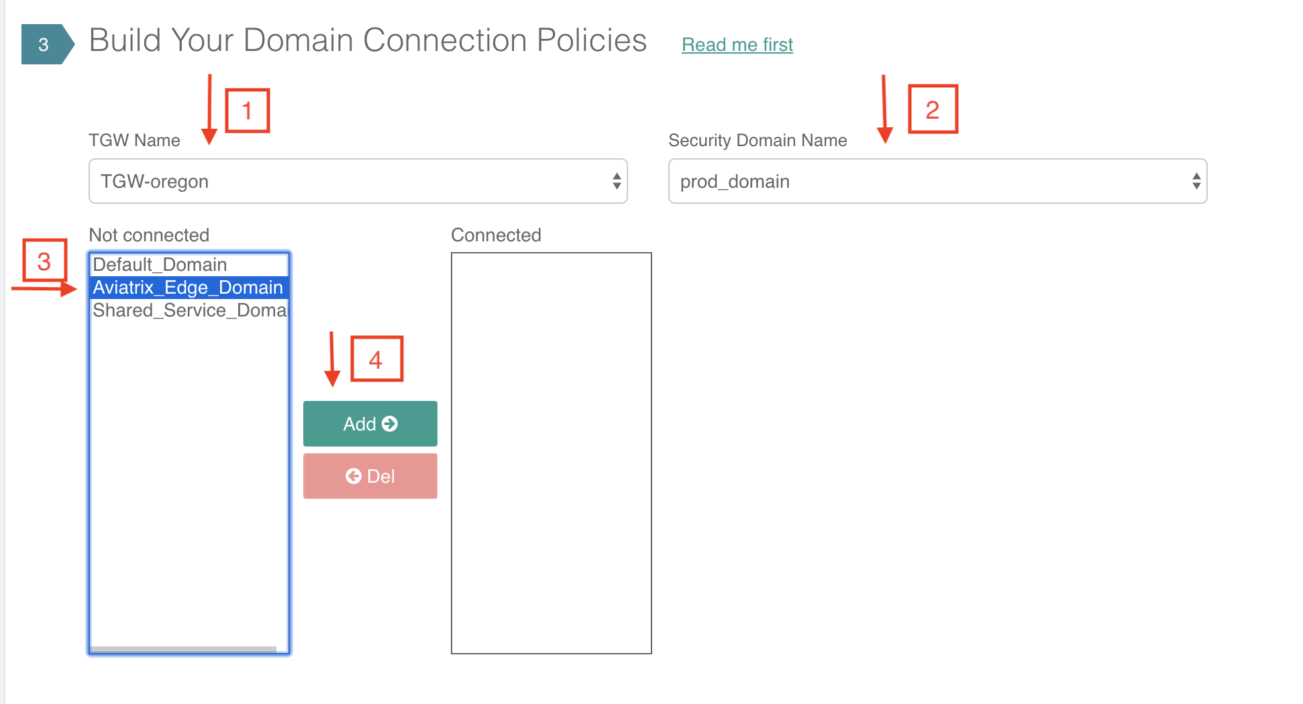Click the back arrow icon on the Del button

(x=354, y=476)
